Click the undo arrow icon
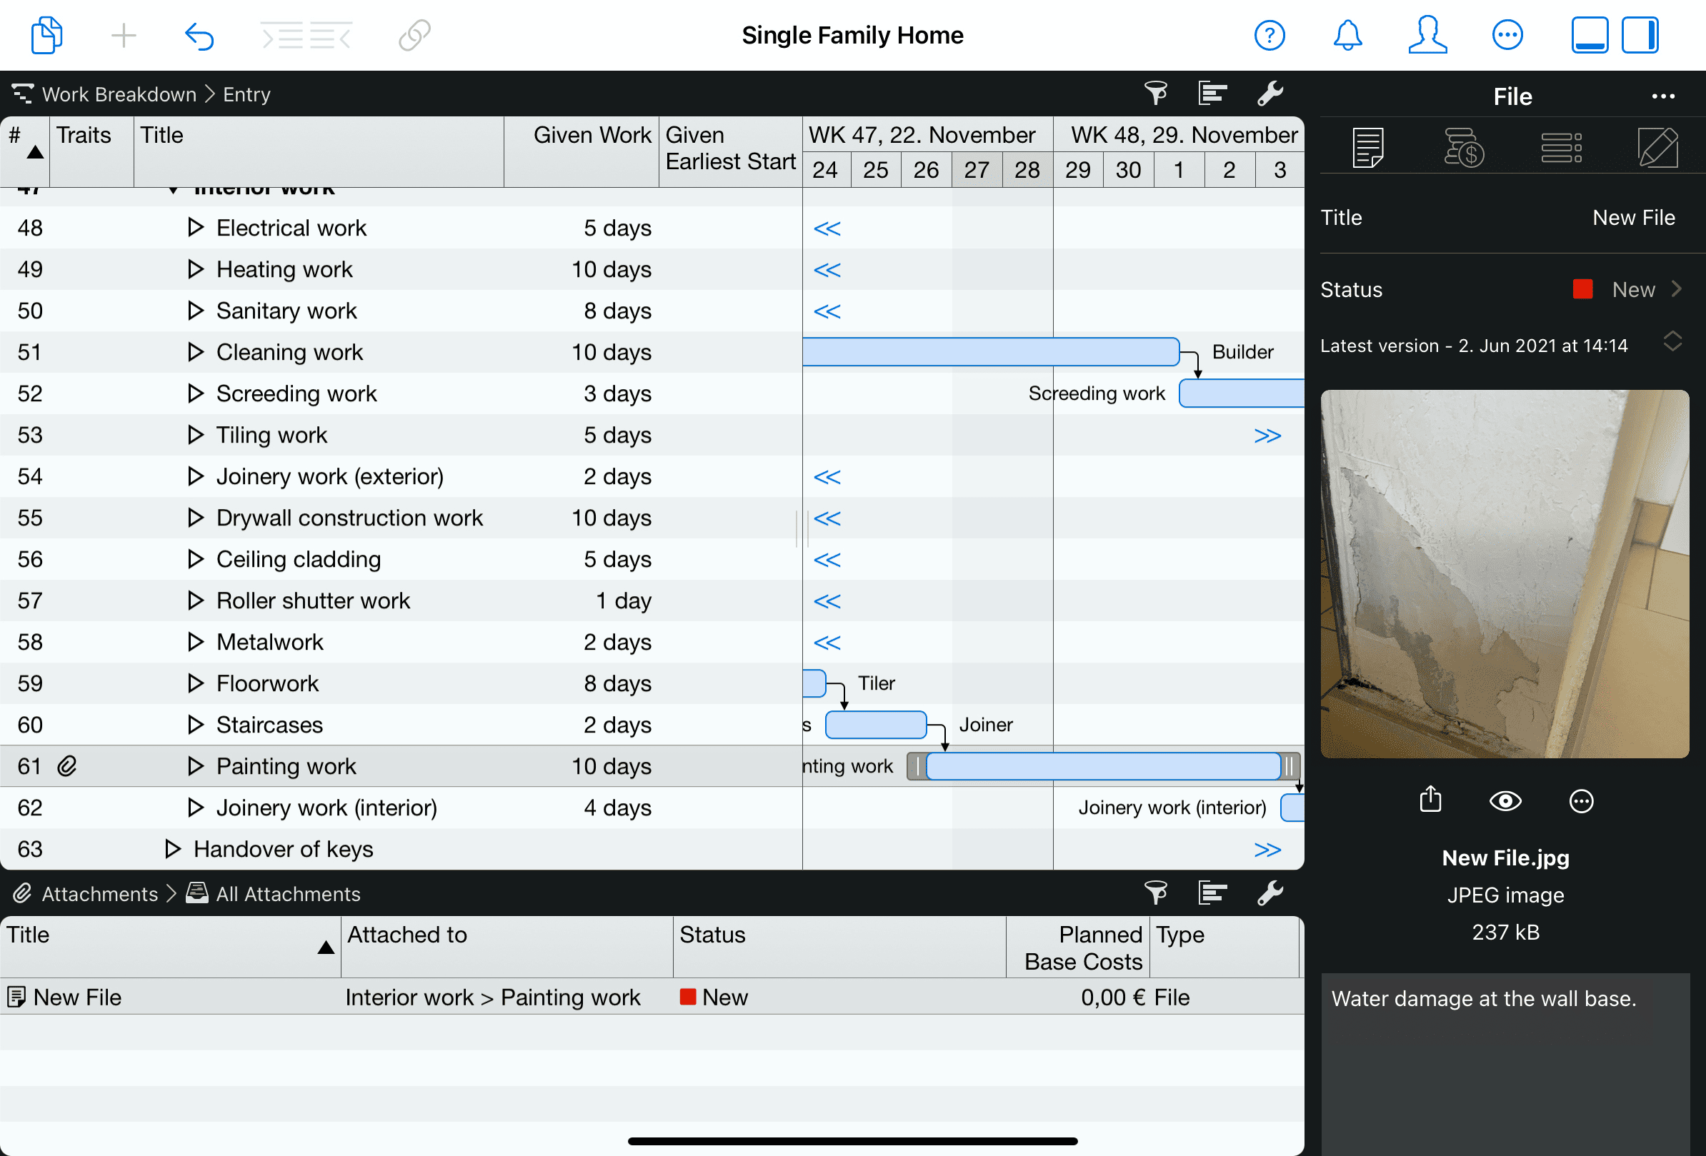1706x1156 pixels. point(199,34)
